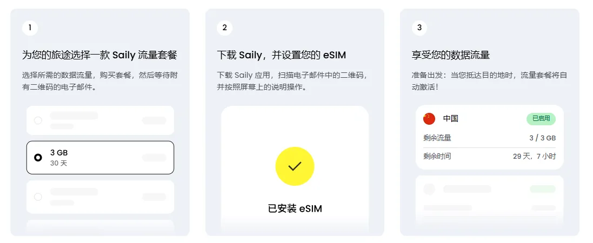The image size is (593, 243).
Task: Click the step 2 number badge
Action: [224, 28]
